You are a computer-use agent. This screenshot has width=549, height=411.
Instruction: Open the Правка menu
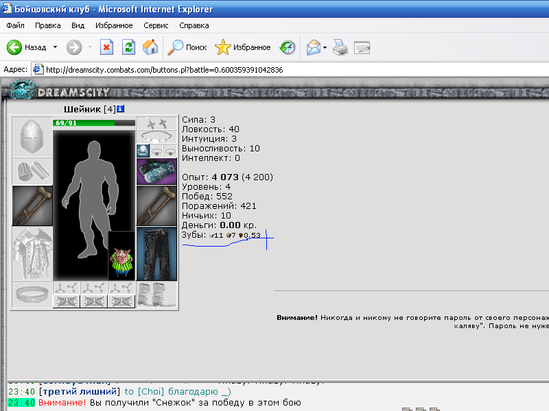point(47,25)
